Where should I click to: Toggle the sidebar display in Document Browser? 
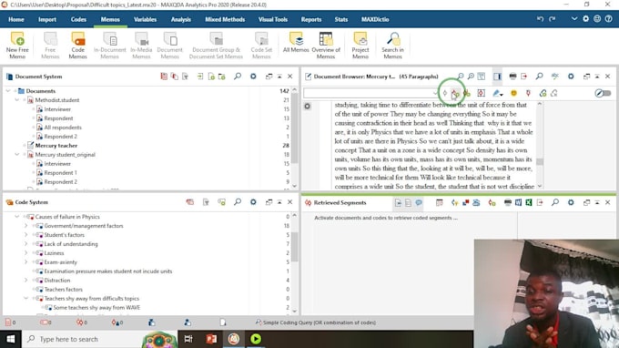497,77
